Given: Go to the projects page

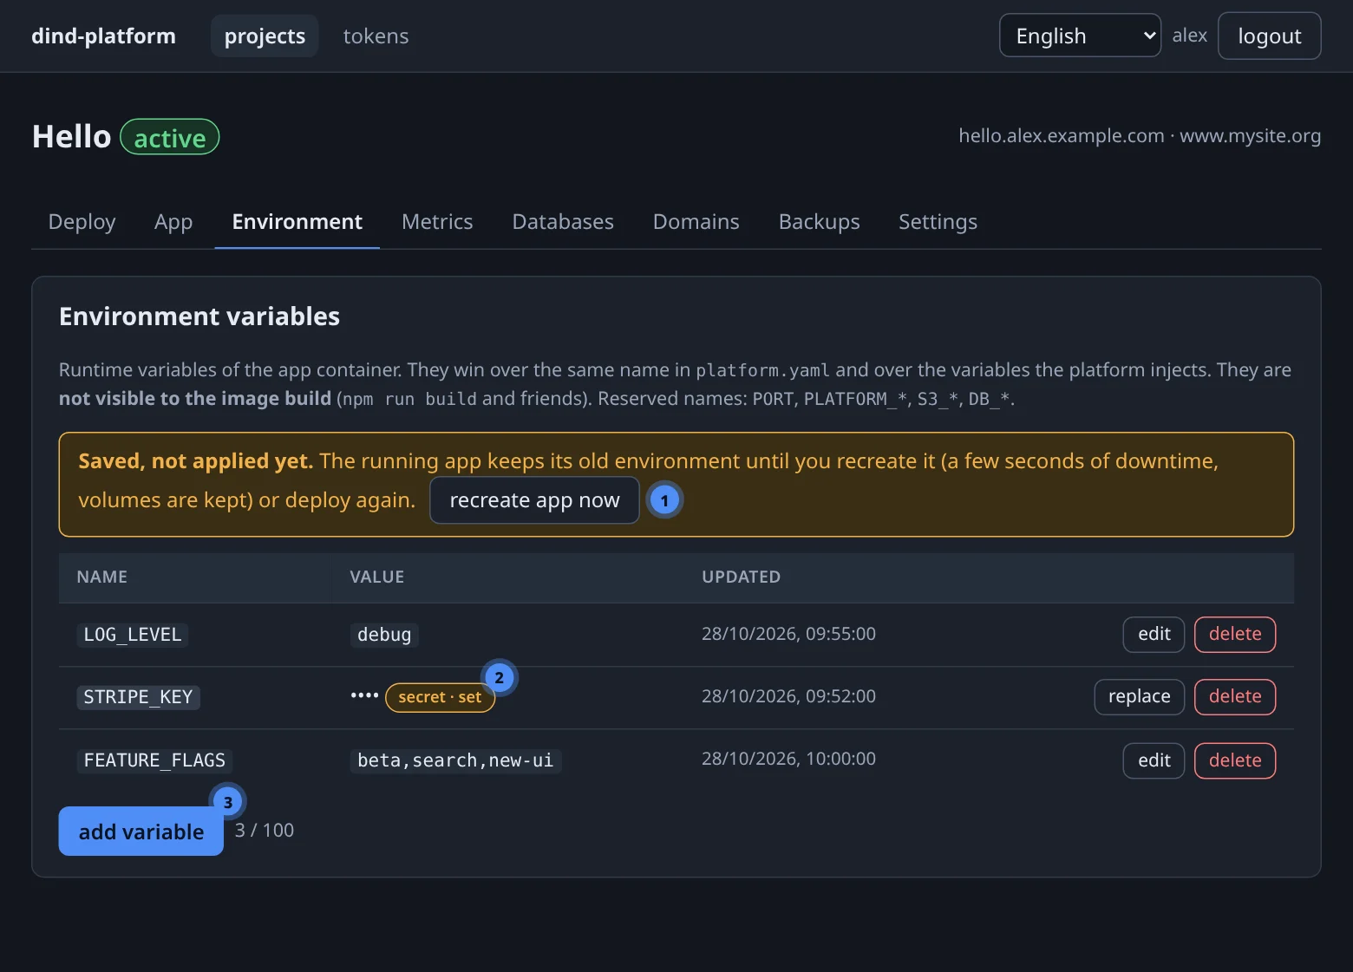Looking at the screenshot, I should click(265, 36).
